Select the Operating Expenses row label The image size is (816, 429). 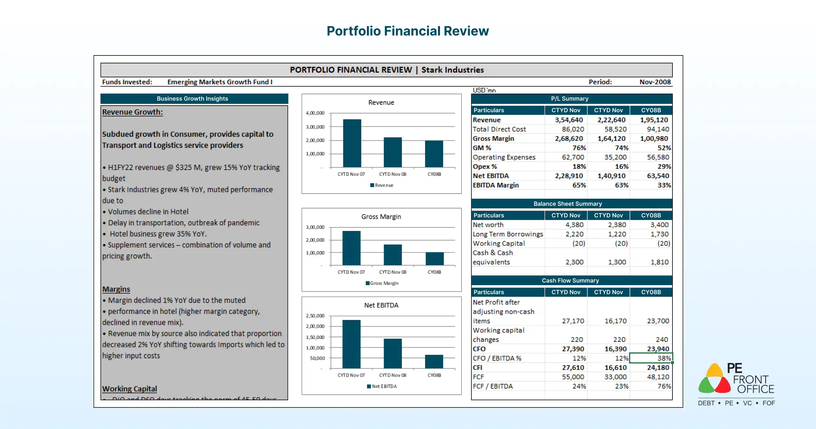(504, 157)
